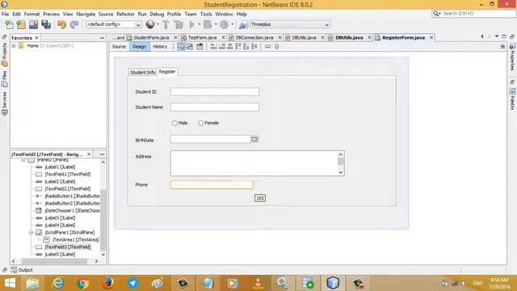
Task: Show the open documents list arrow
Action: (497, 36)
